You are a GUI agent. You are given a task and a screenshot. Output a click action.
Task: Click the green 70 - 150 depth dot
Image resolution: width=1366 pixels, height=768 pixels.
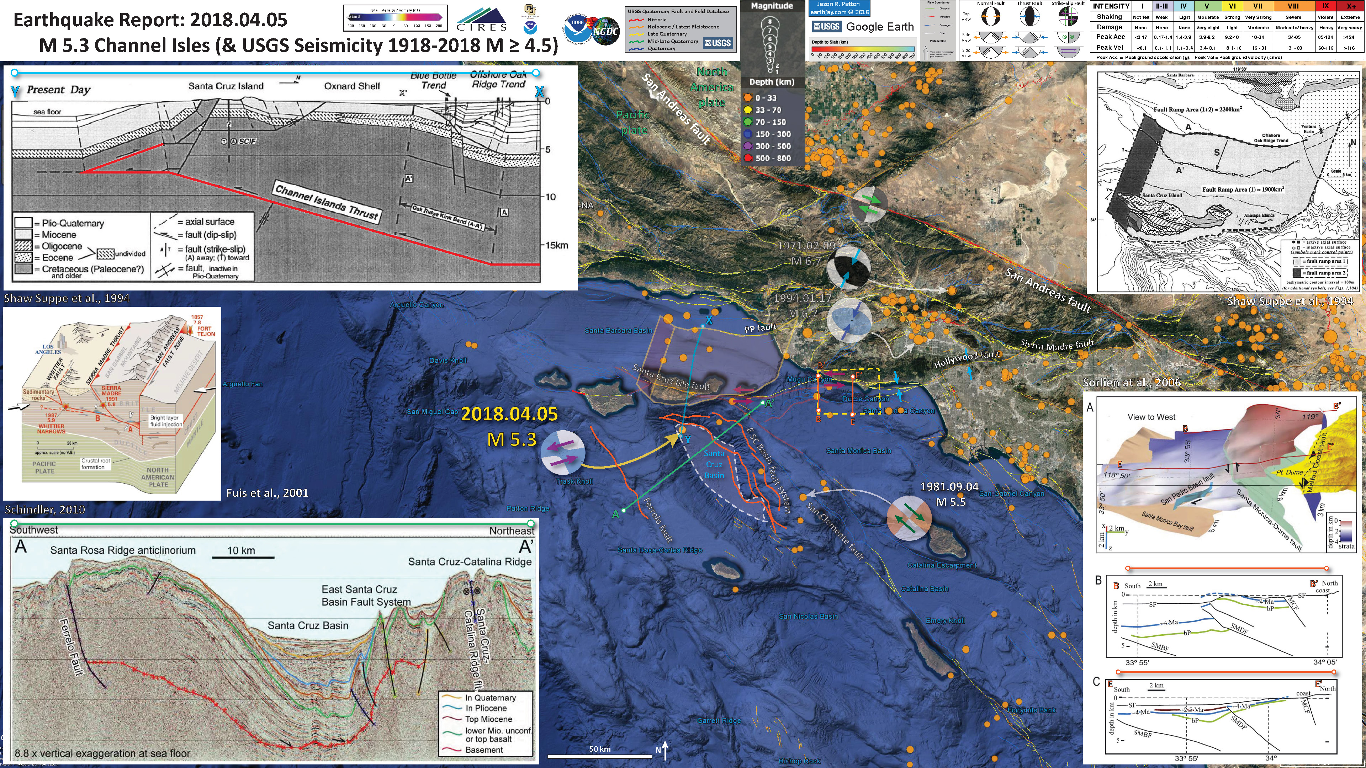point(748,122)
